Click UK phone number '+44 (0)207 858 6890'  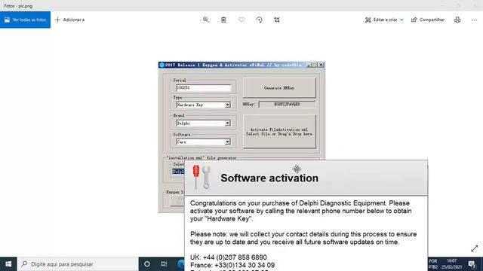235,257
